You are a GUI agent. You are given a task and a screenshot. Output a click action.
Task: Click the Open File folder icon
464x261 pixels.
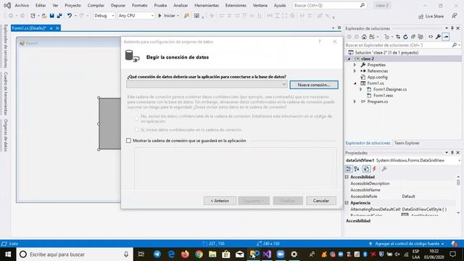click(44, 16)
